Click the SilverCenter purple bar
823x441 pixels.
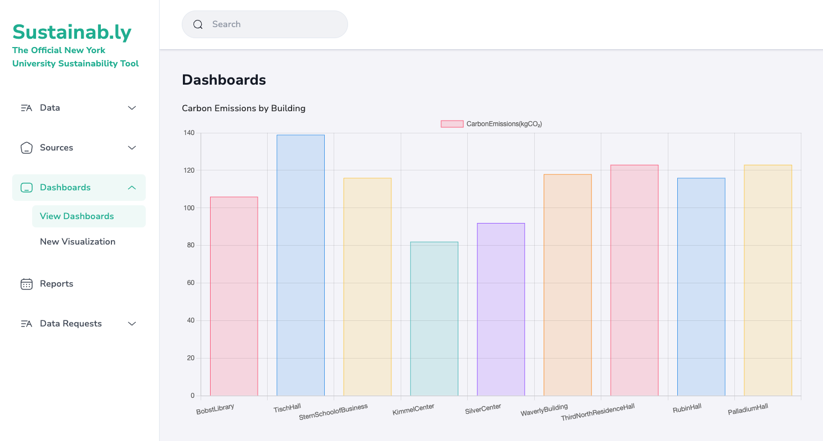click(501, 309)
